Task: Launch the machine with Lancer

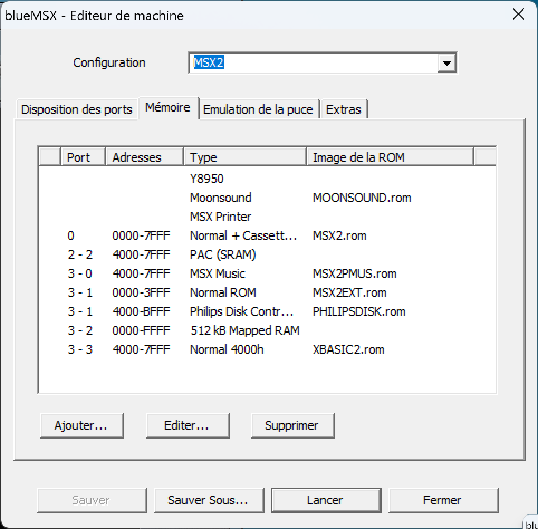Action: pyautogui.click(x=326, y=501)
